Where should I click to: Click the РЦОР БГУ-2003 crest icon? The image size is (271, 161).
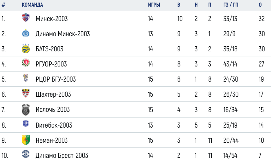pyautogui.click(x=26, y=78)
